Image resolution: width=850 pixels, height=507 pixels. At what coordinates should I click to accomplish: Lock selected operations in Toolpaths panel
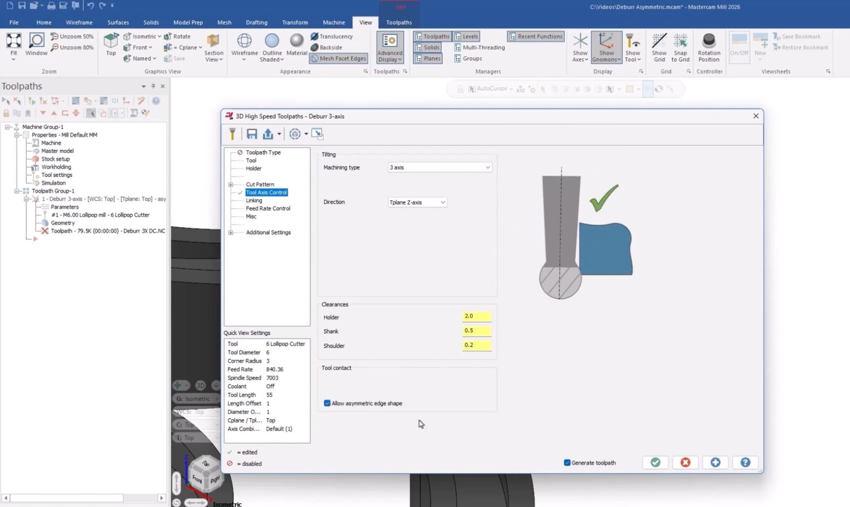click(x=6, y=113)
